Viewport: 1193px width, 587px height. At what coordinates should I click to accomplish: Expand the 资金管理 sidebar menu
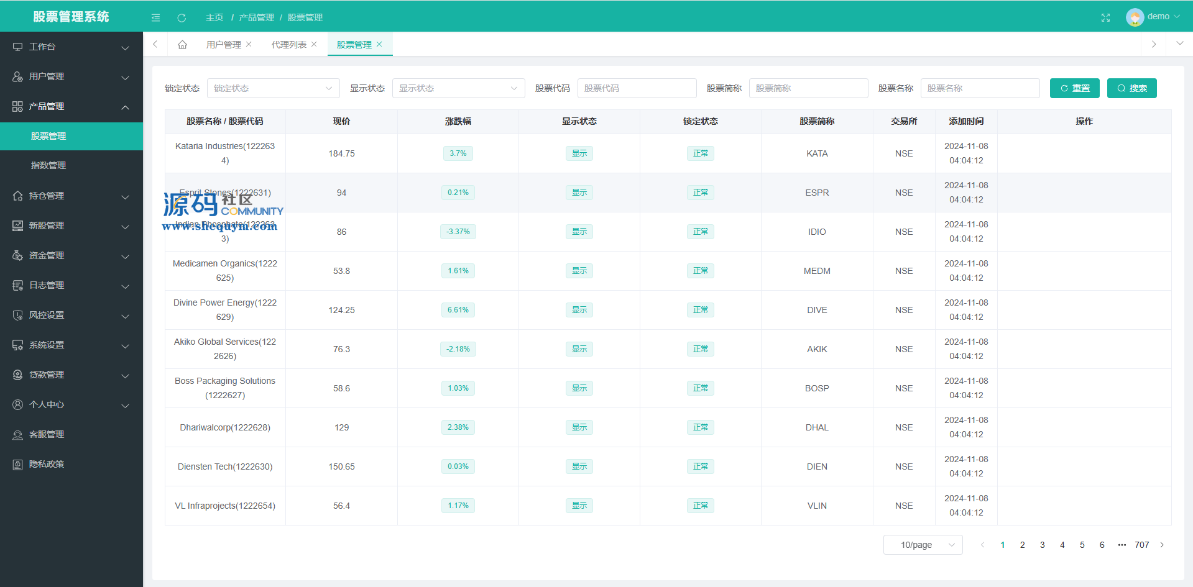[x=71, y=255]
